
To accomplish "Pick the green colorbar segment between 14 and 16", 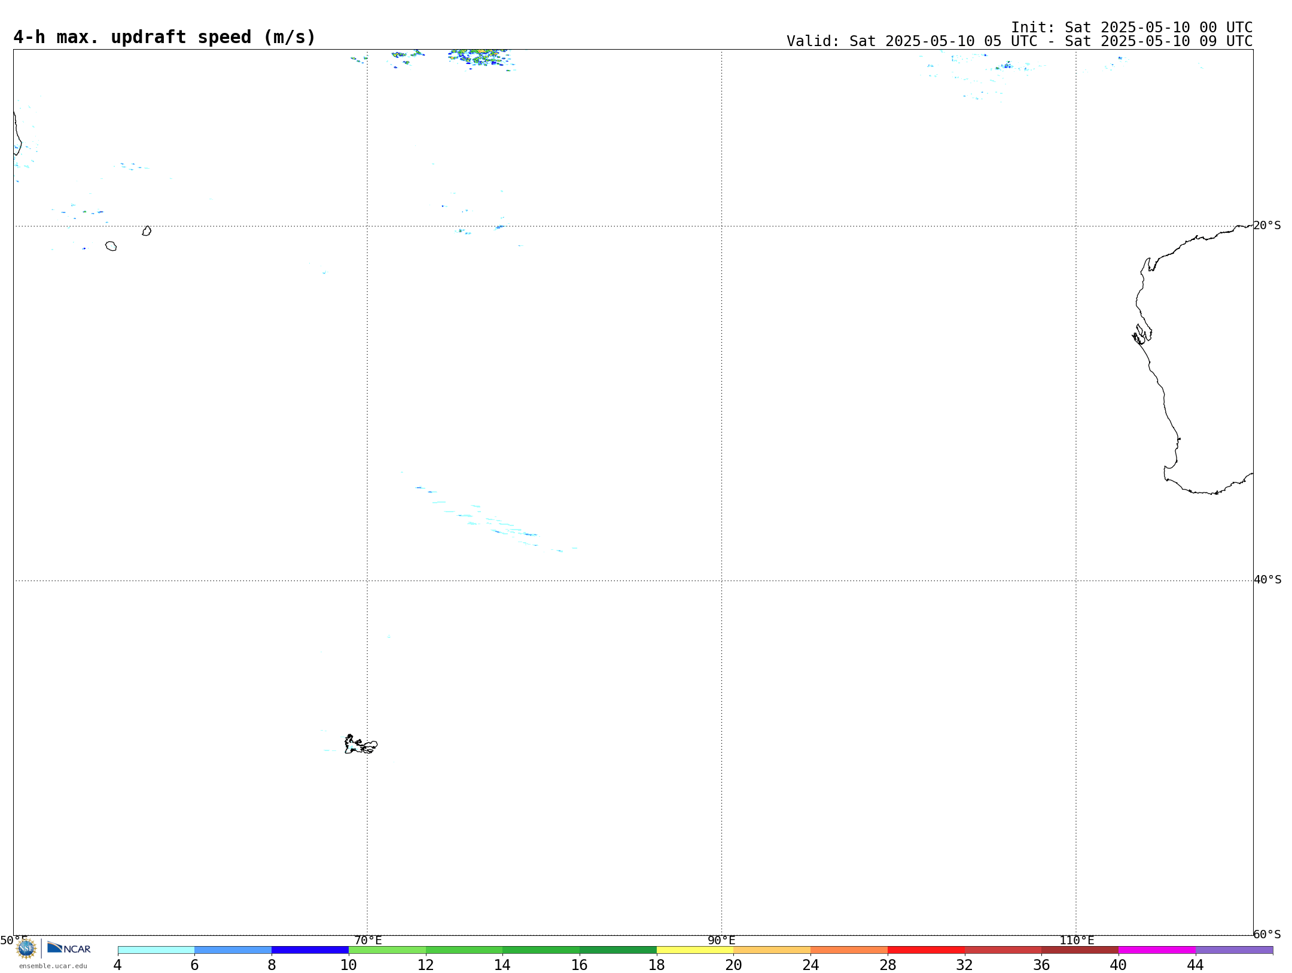I will 541,950.
